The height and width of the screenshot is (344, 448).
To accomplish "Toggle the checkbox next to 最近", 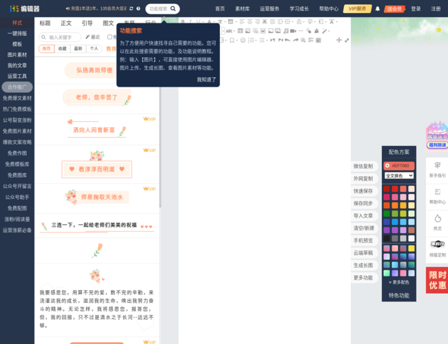I will 110,37.
